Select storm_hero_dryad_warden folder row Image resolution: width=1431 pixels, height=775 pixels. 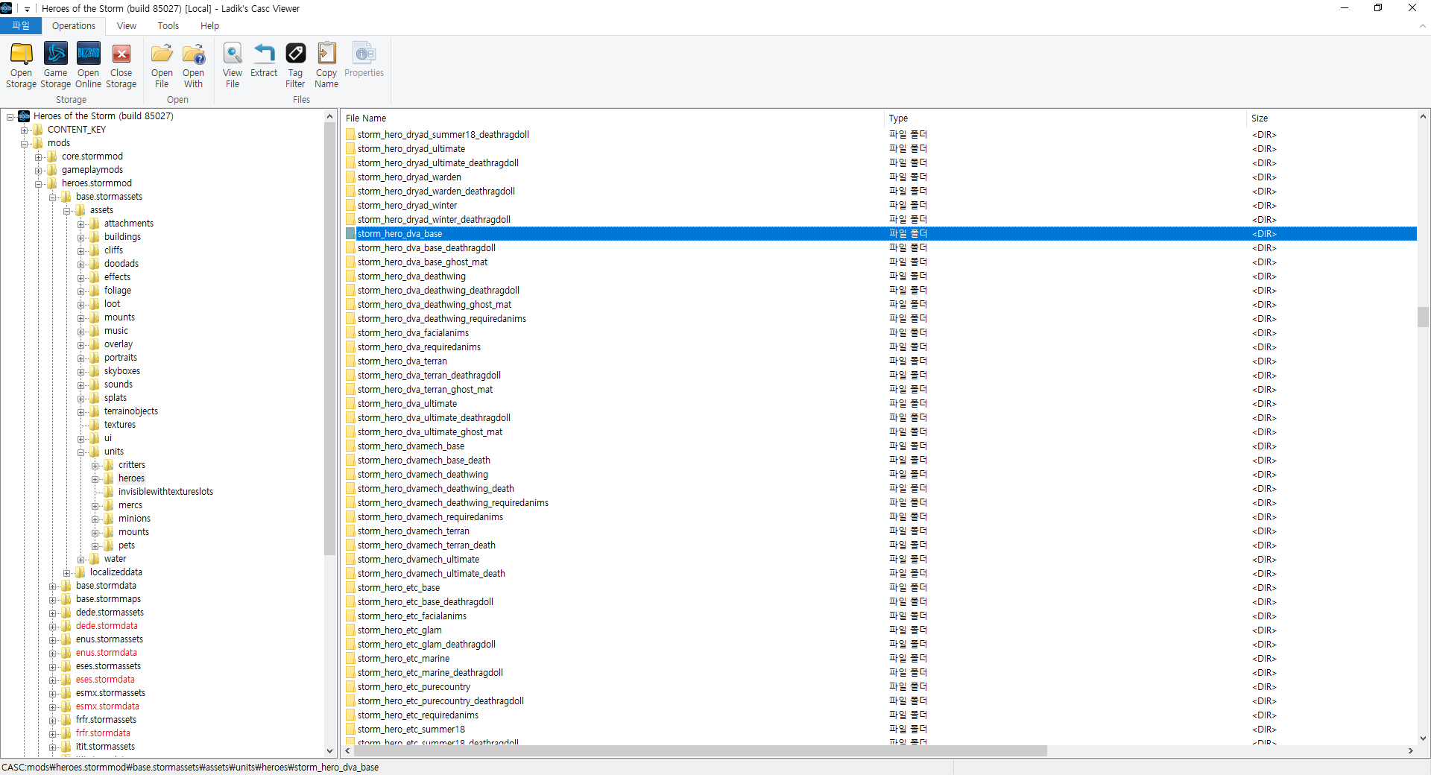pyautogui.click(x=880, y=177)
